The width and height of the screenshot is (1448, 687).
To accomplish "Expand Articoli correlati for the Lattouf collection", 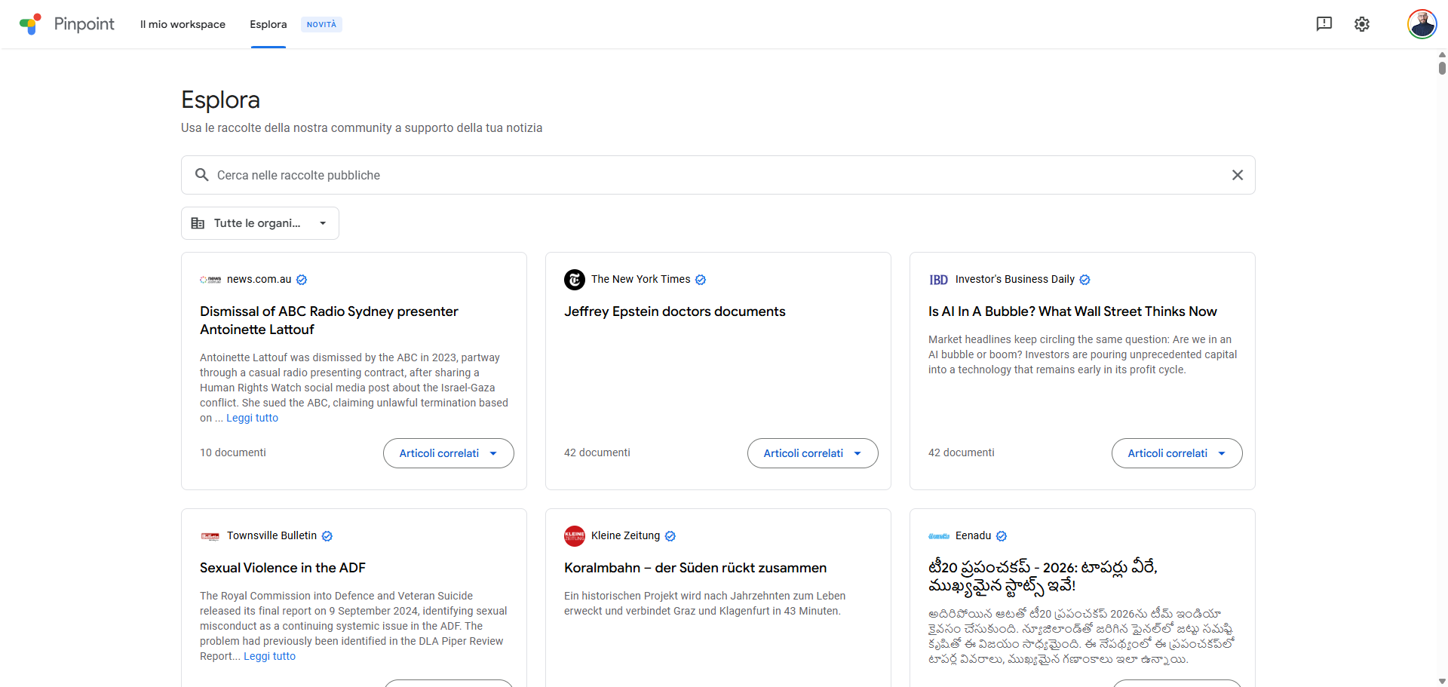I will 448,453.
